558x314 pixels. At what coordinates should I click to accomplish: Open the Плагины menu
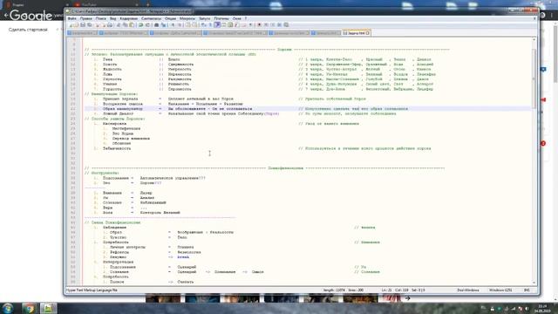[x=221, y=18]
